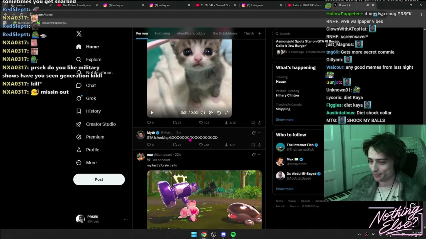Switch to the Following timeline tab
Screen dimensions: 426x239
tap(162, 33)
